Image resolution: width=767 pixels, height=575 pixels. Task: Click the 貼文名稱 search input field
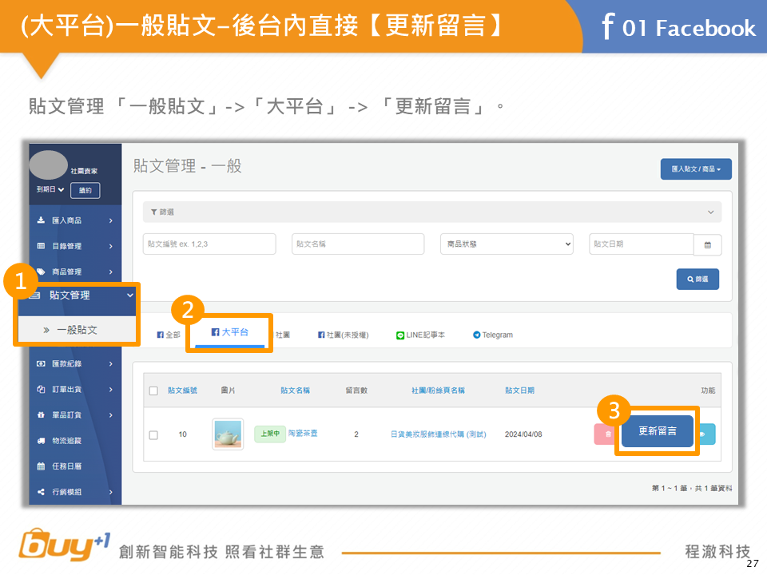click(x=357, y=244)
